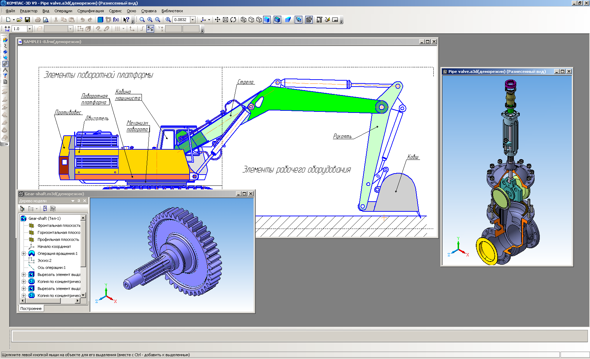Toggle the parametric mode button in second toolbar
The height and width of the screenshot is (359, 590).
tap(150, 29)
